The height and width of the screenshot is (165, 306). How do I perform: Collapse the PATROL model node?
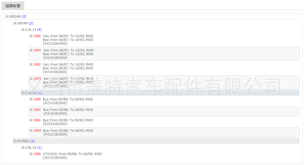[x=15, y=141]
